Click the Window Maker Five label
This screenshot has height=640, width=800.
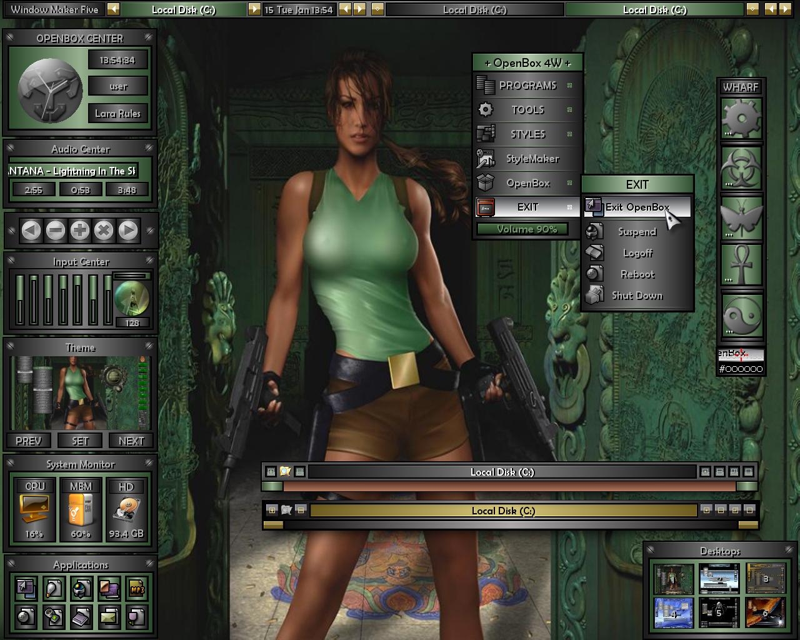54,9
